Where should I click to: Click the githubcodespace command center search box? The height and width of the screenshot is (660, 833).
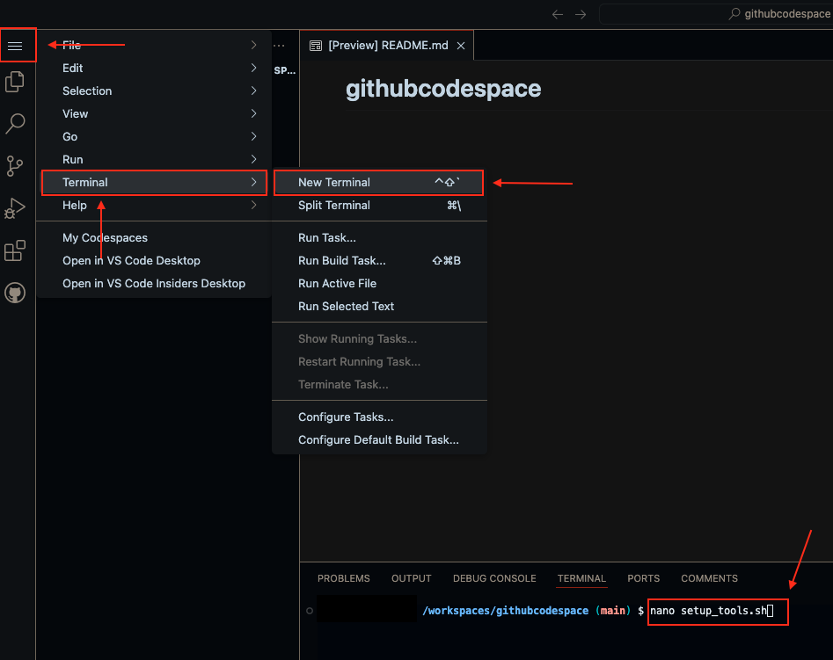pos(716,14)
